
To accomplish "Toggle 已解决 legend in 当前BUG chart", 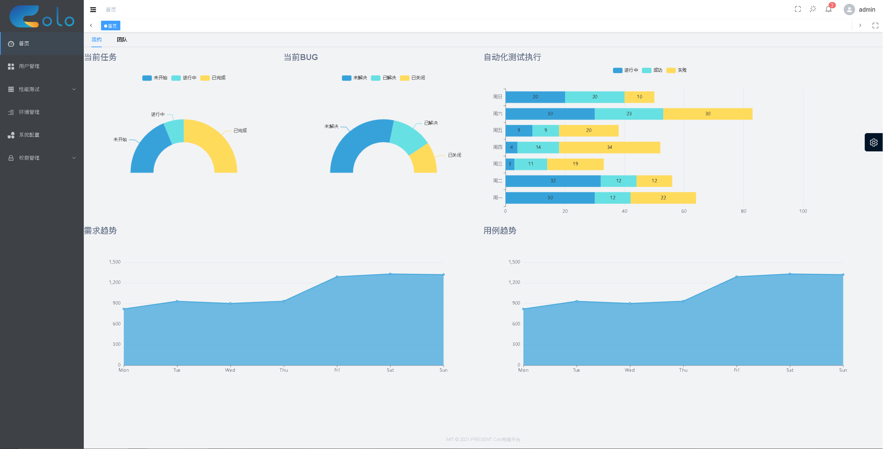I will [x=383, y=78].
